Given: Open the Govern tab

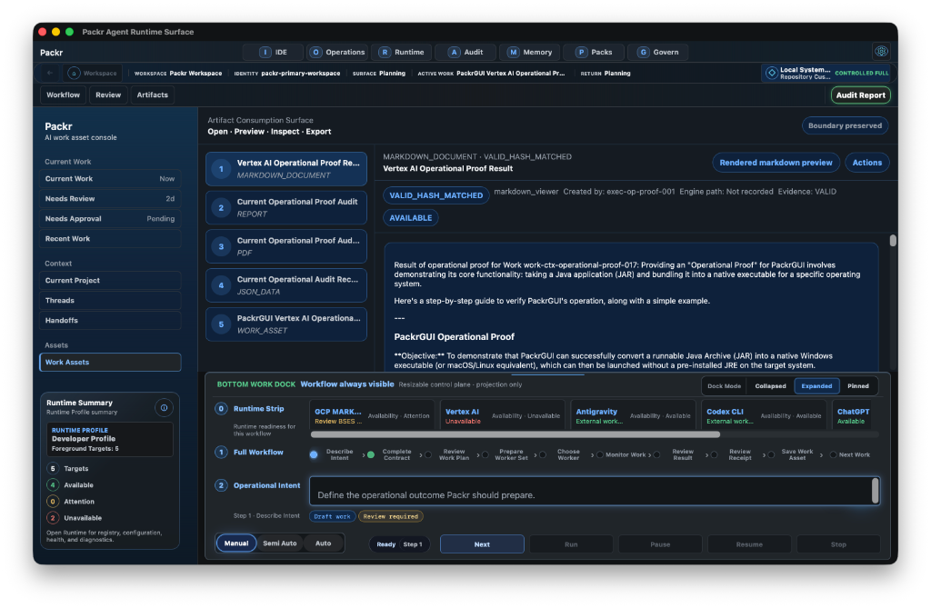Looking at the screenshot, I should pos(658,52).
